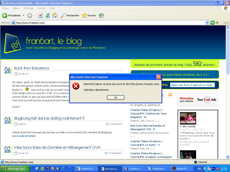Click the démarrer start button

(x=15, y=169)
